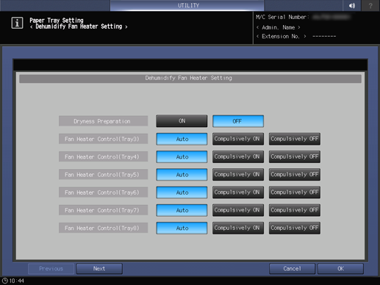Select Auto for Tray6 fan heater
The image size is (380, 285).
[x=182, y=192]
